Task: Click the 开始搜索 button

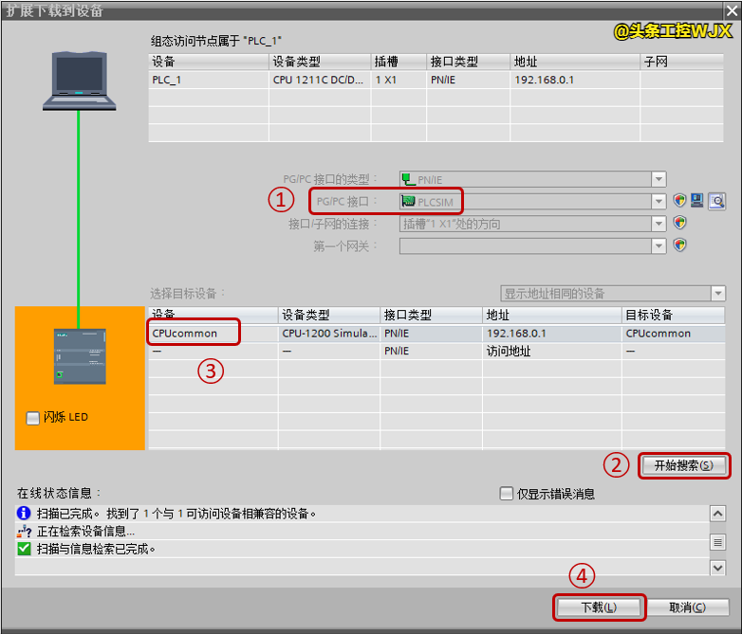Action: coord(683,465)
